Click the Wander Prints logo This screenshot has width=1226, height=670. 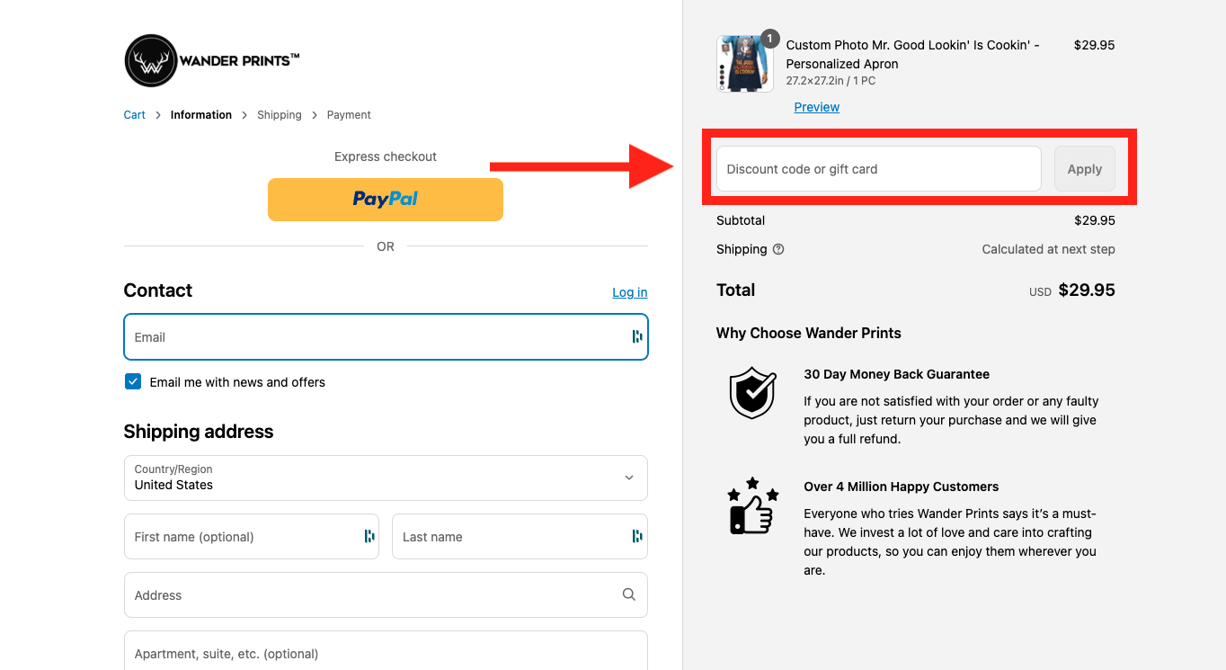pos(212,60)
